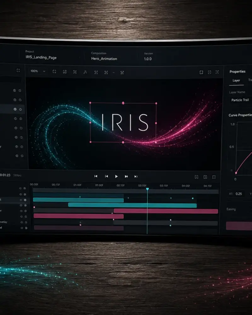The width and height of the screenshot is (252, 315).
Task: Click the square frame icon left of fullscreen arrows
Action: pyautogui.click(x=201, y=72)
